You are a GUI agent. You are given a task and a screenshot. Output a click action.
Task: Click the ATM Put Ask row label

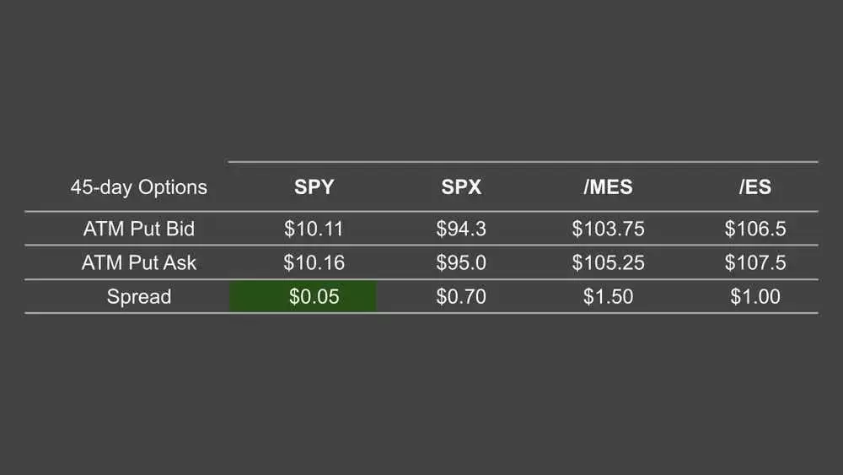[x=138, y=262]
